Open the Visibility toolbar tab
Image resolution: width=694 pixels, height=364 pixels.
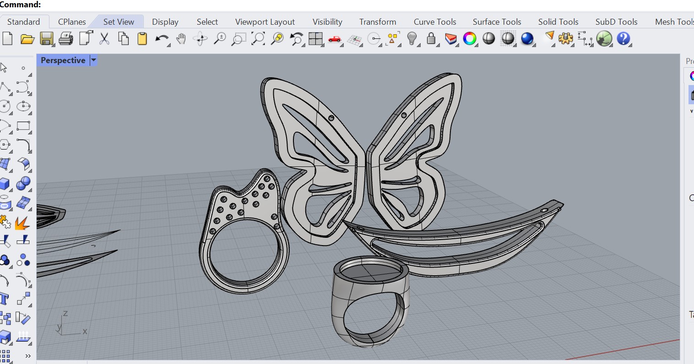click(327, 21)
